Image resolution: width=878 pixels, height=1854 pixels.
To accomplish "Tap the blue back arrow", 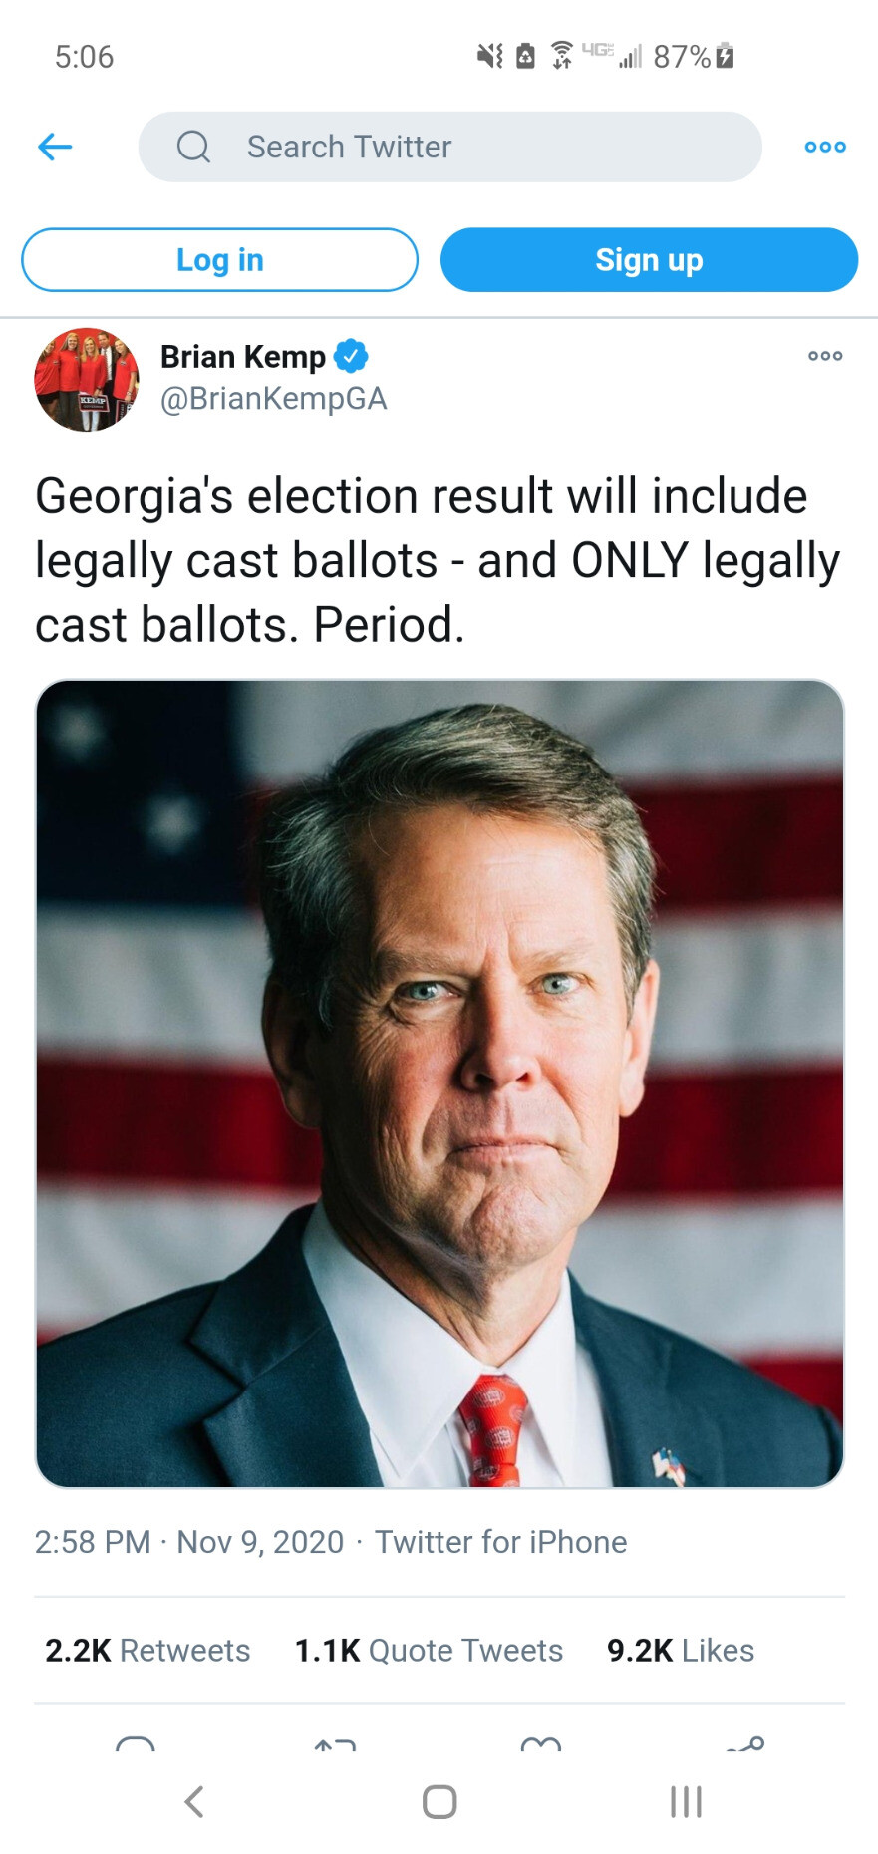I will (x=55, y=147).
